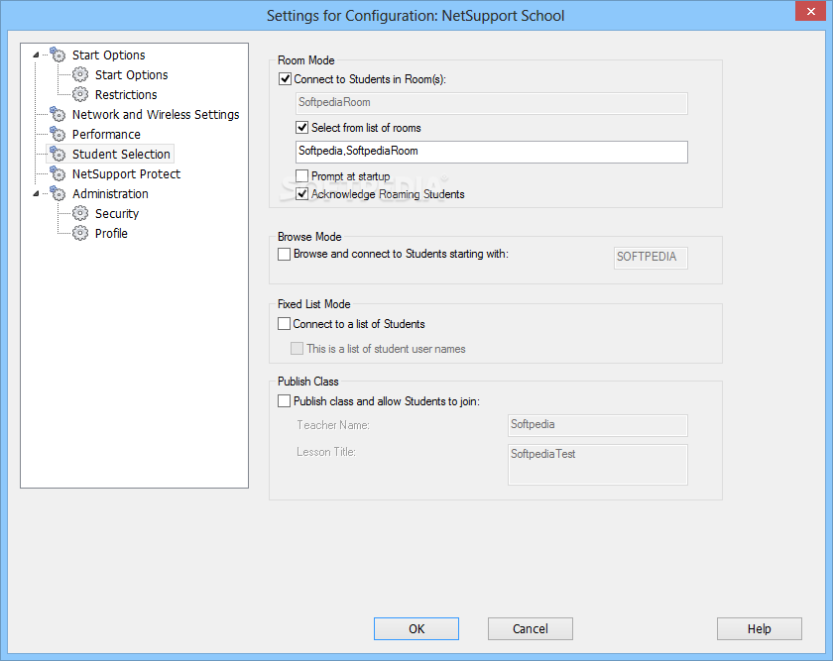Enable Connect to a list of Students
This screenshot has height=661, width=833.
coord(285,324)
